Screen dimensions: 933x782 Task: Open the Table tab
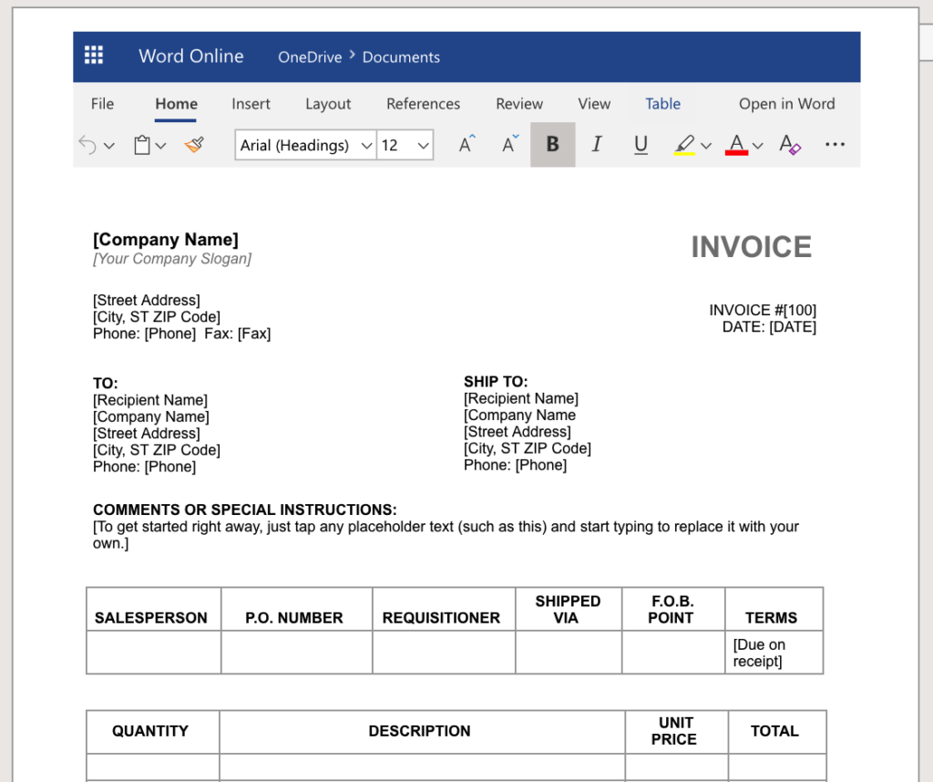pyautogui.click(x=663, y=104)
